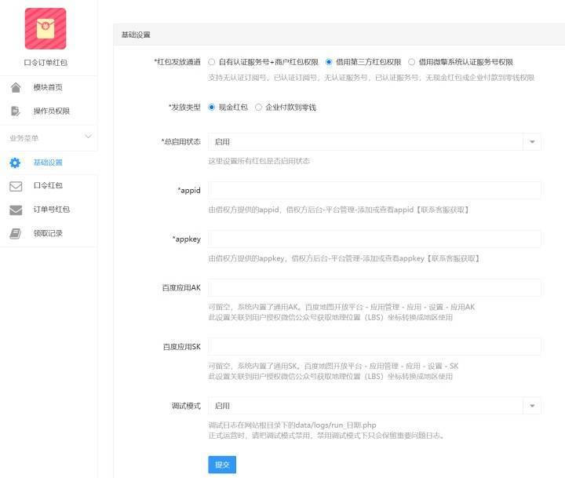The height and width of the screenshot is (478, 565).
Task: Click the outline envelope icon for 口令红包
Action: tap(16, 186)
